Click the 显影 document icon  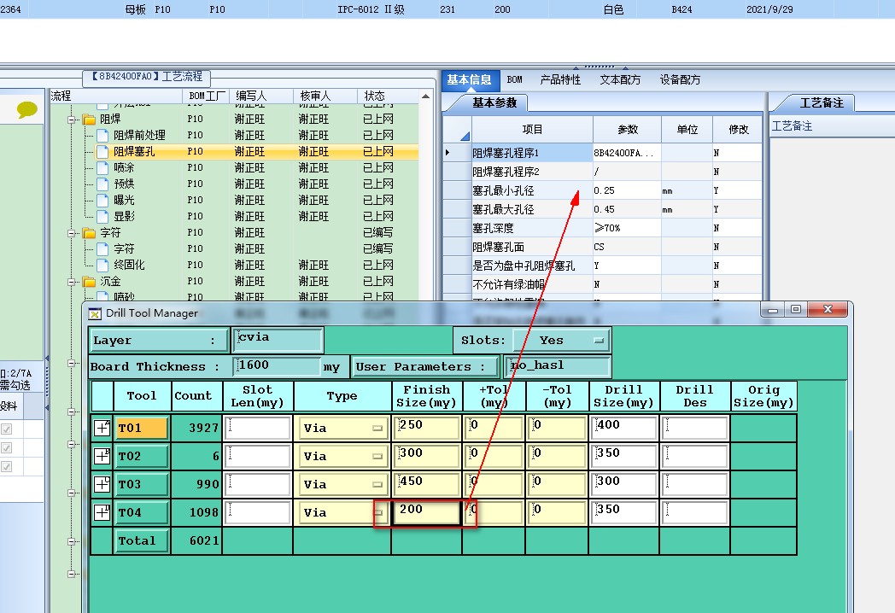[102, 216]
